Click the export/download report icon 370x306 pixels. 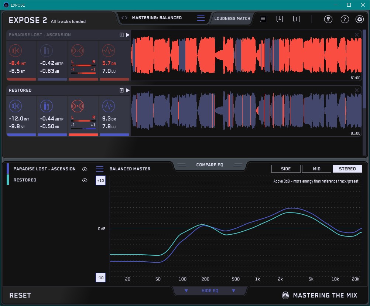click(280, 19)
